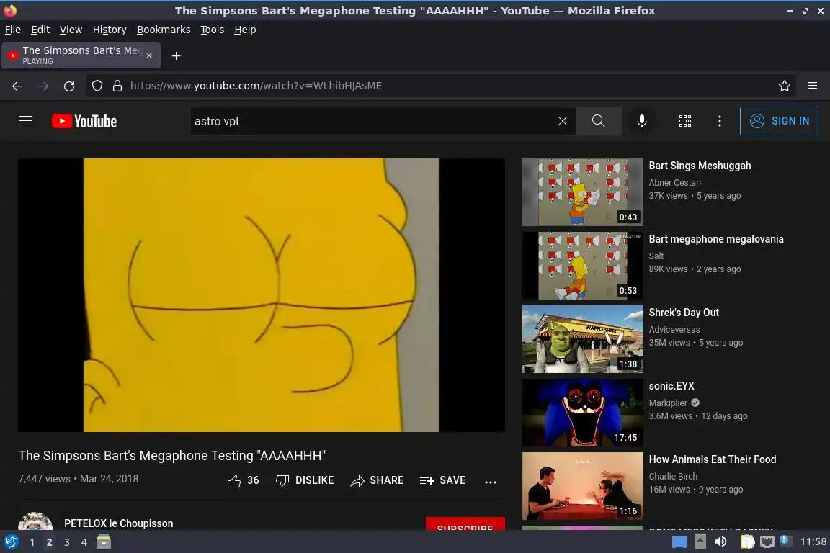The image size is (830, 553).
Task: Click the magnifier search button
Action: pyautogui.click(x=598, y=121)
